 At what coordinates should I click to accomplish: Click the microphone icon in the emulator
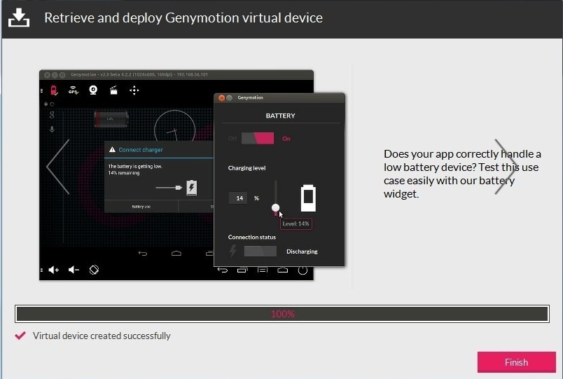pyautogui.click(x=52, y=130)
